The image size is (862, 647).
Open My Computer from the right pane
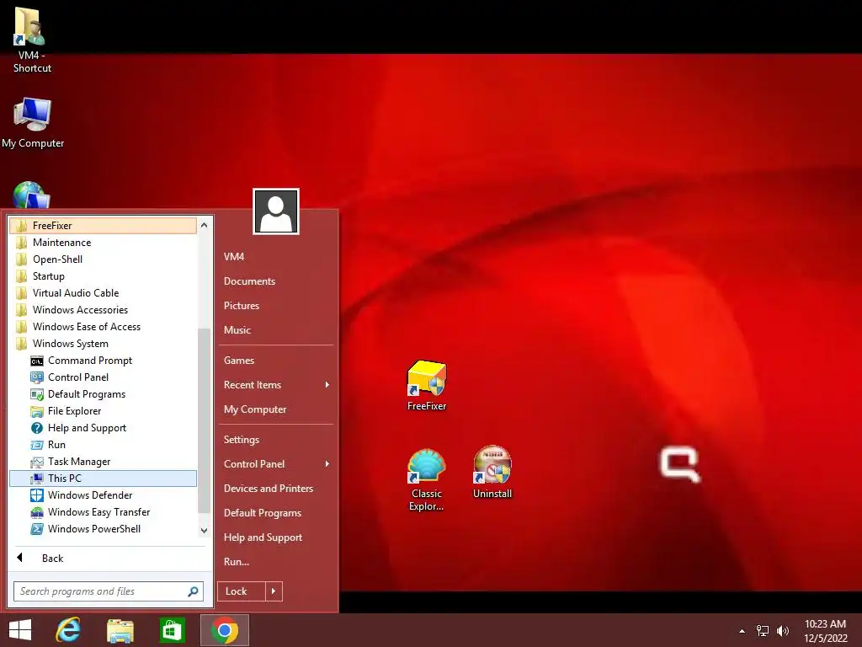pyautogui.click(x=276, y=409)
